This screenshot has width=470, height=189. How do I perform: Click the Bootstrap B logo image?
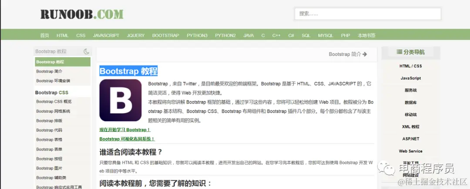(121, 100)
